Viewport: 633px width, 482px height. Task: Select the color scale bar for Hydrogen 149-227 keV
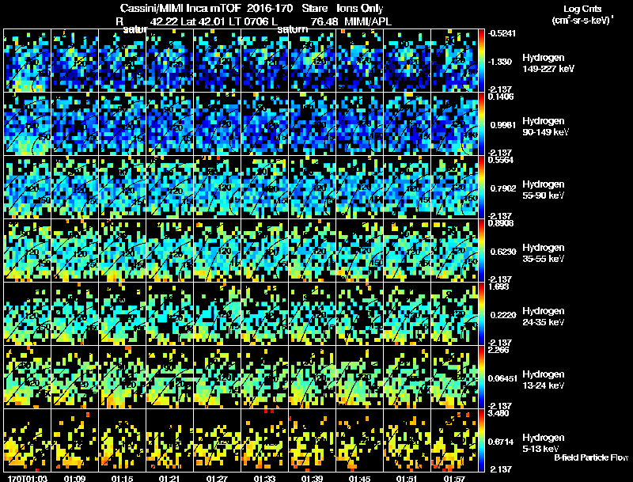coord(481,61)
